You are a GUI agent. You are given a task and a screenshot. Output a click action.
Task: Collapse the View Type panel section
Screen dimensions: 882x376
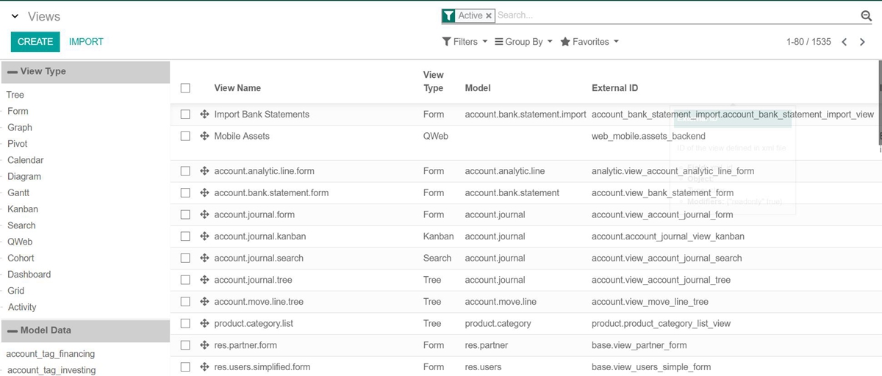(x=13, y=71)
